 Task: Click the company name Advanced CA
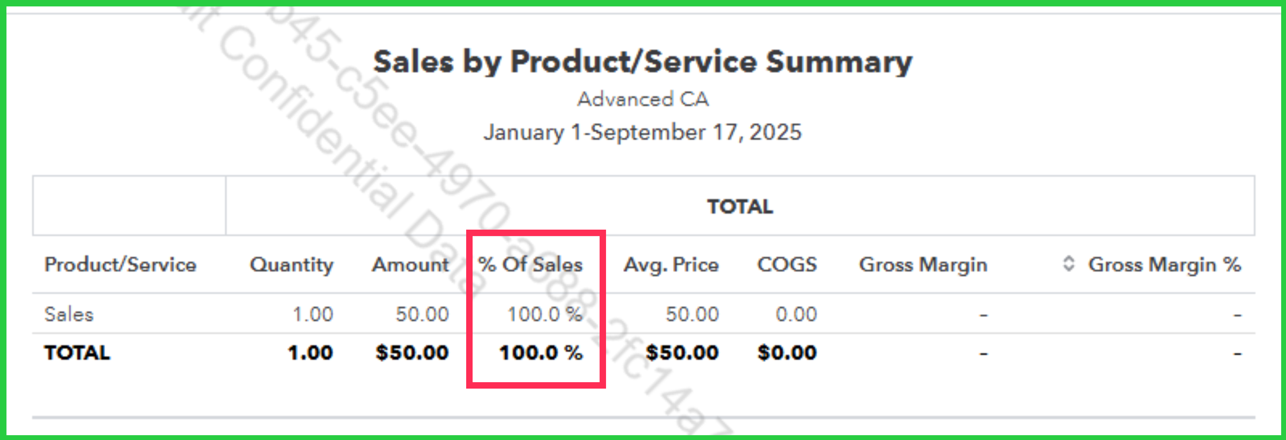(x=643, y=99)
